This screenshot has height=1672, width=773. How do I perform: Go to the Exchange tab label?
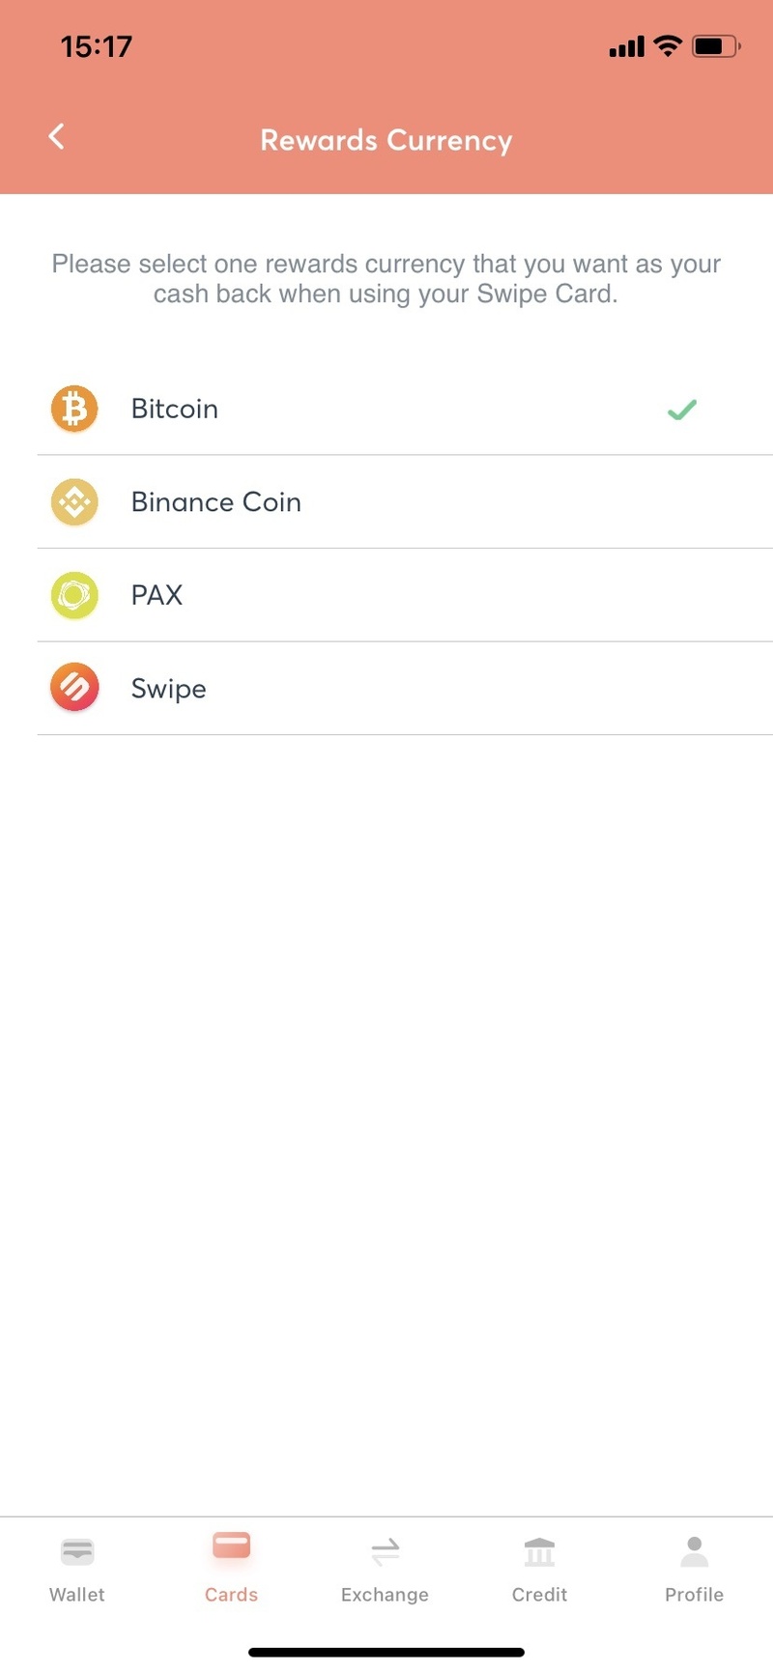pos(385,1595)
